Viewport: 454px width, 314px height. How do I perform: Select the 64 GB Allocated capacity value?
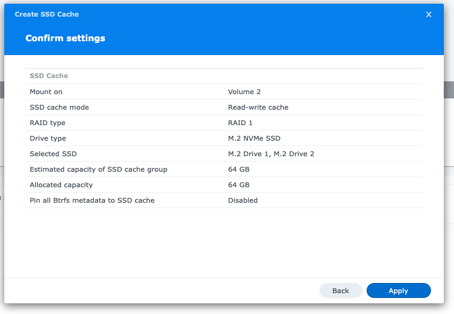click(239, 185)
